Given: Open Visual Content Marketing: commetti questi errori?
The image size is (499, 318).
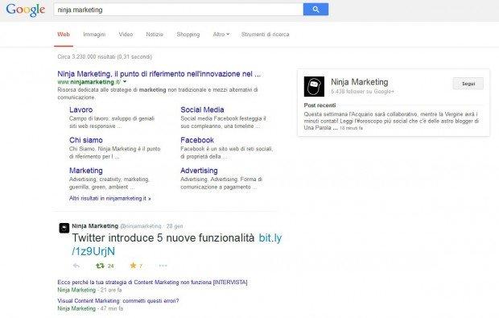Looking at the screenshot, I should pos(118,301).
